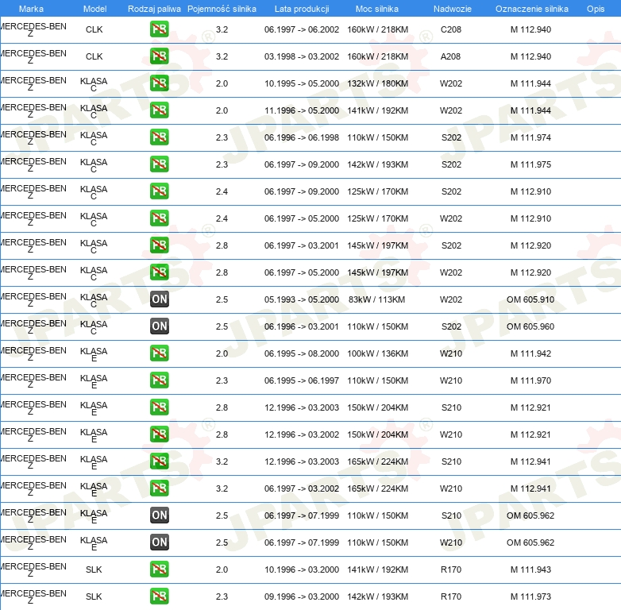Click the PB fuel icon in CLK C208 row
Image resolution: width=621 pixels, height=610 pixels.
coord(159,30)
